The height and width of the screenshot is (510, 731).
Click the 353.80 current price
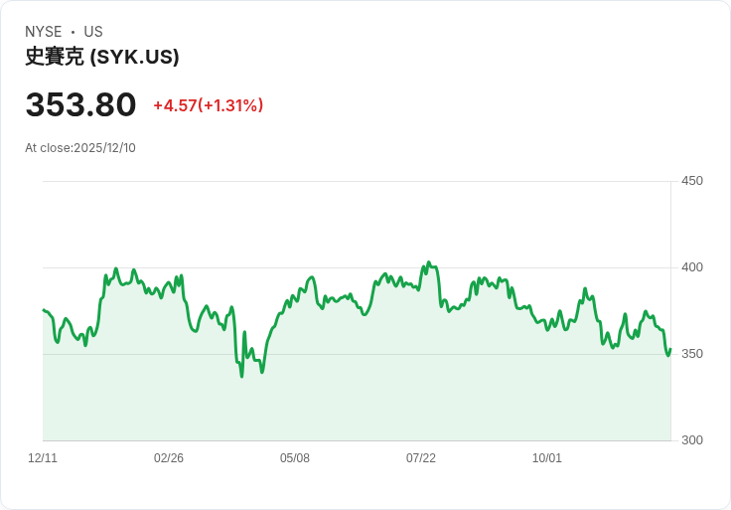click(80, 104)
